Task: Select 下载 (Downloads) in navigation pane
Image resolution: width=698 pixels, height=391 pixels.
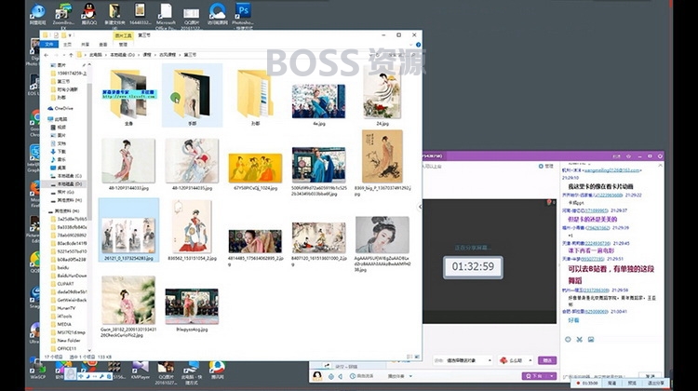Action: [x=59, y=152]
